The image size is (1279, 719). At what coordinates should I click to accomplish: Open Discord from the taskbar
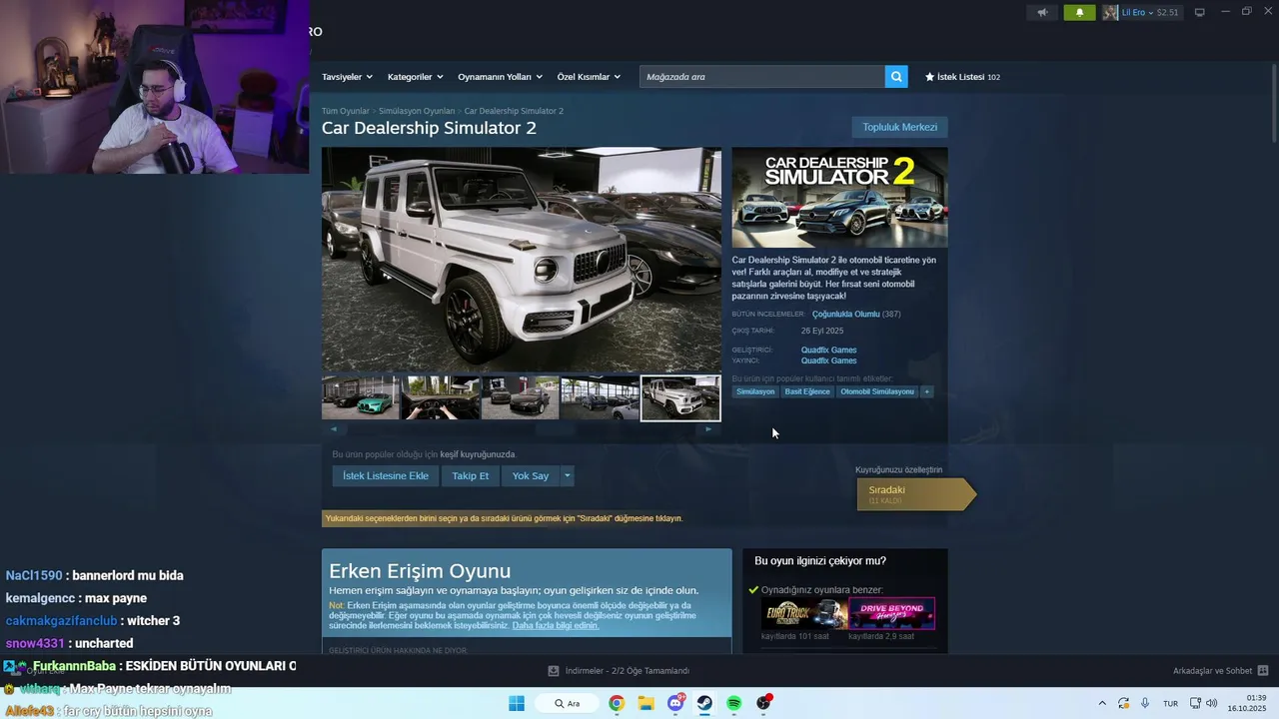[x=675, y=703]
